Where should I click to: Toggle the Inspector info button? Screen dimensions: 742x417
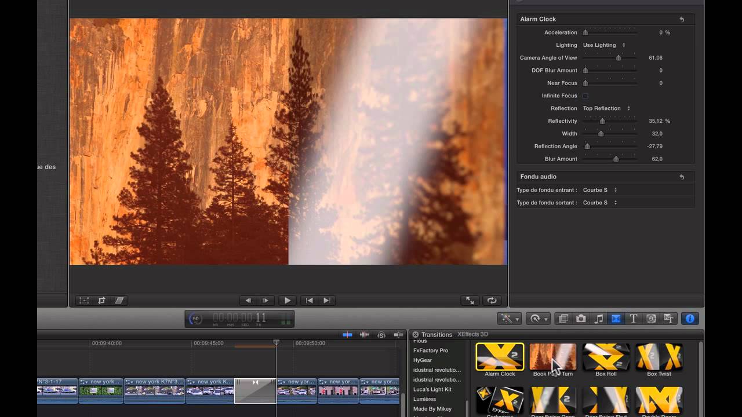click(690, 319)
